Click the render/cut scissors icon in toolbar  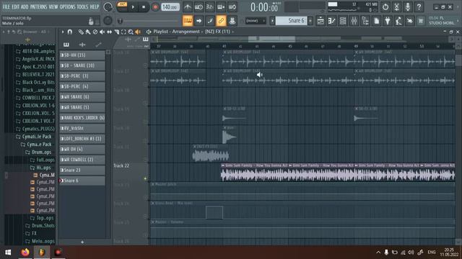click(396, 6)
